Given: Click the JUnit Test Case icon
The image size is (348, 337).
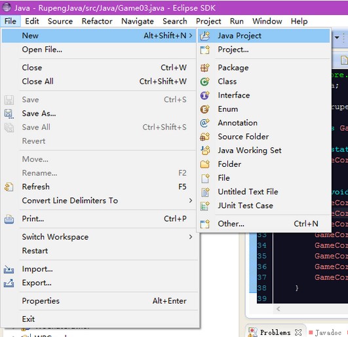Looking at the screenshot, I should point(205,205).
